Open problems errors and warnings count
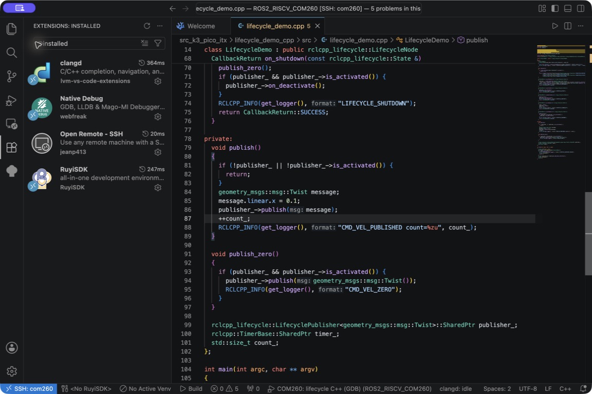The width and height of the screenshot is (592, 394). pos(225,389)
